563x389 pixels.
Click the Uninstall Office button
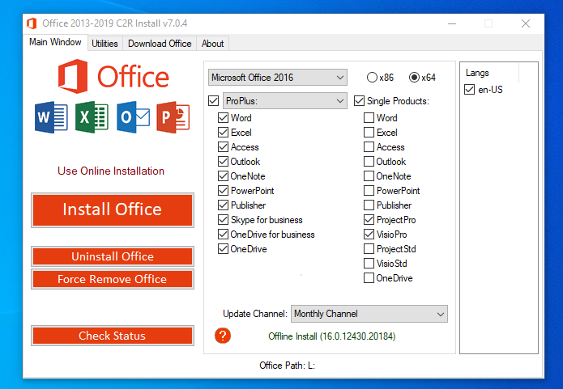pyautogui.click(x=113, y=256)
